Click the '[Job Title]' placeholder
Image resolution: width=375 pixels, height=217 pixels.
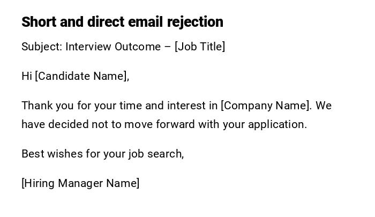[200, 47]
